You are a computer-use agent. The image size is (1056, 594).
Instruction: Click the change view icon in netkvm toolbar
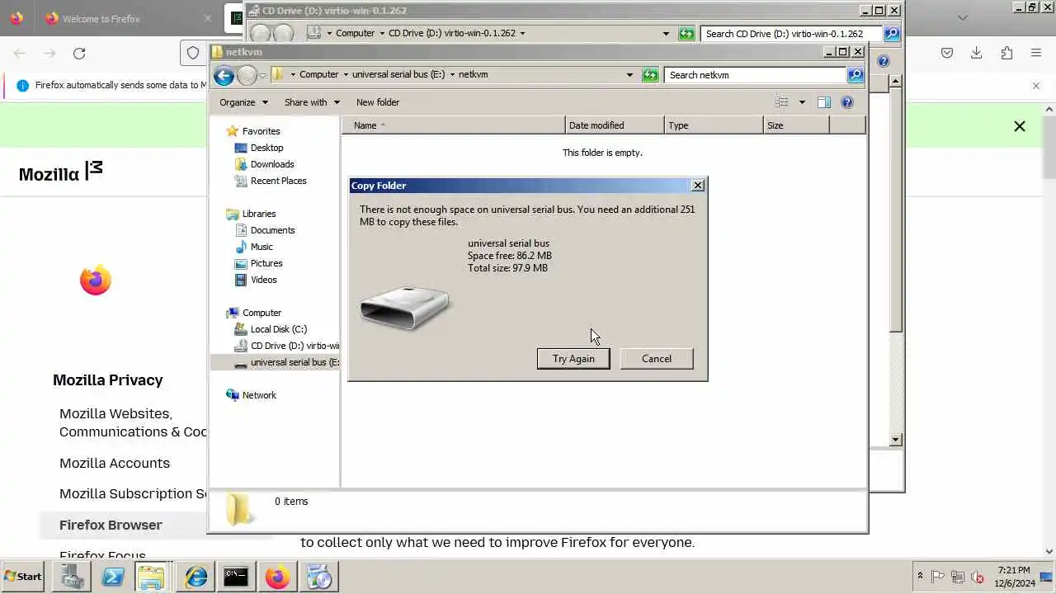click(x=782, y=102)
